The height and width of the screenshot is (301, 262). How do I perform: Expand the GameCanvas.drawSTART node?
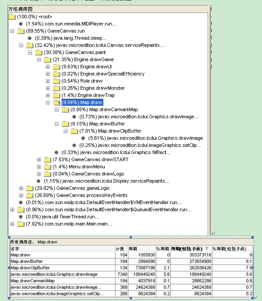click(39, 159)
